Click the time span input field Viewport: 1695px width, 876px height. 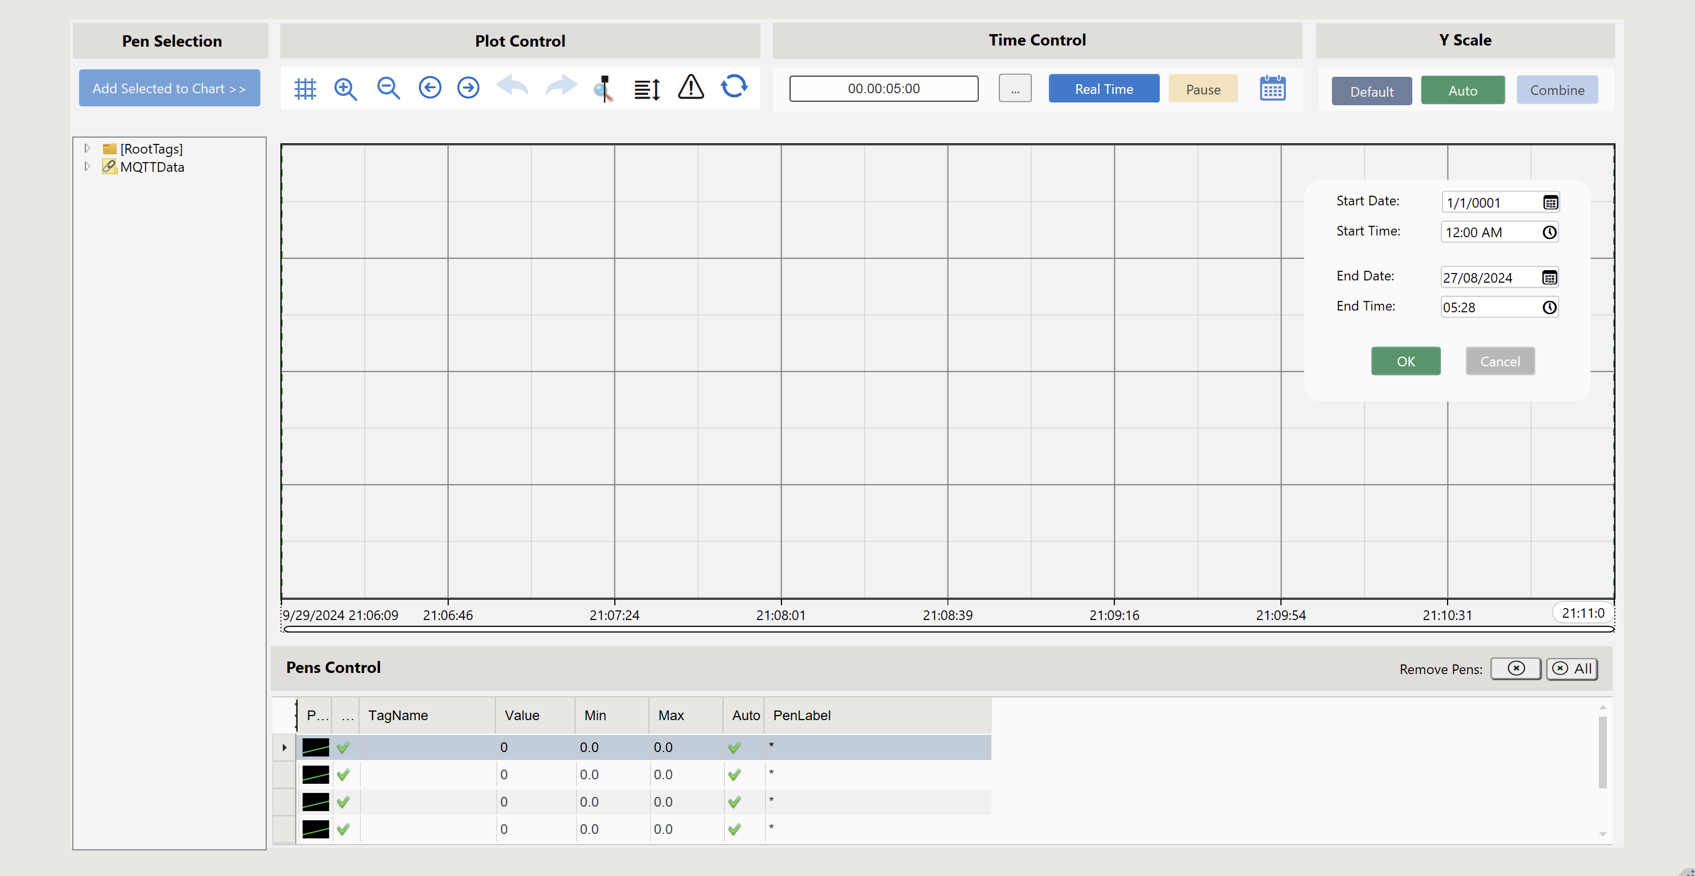(883, 89)
